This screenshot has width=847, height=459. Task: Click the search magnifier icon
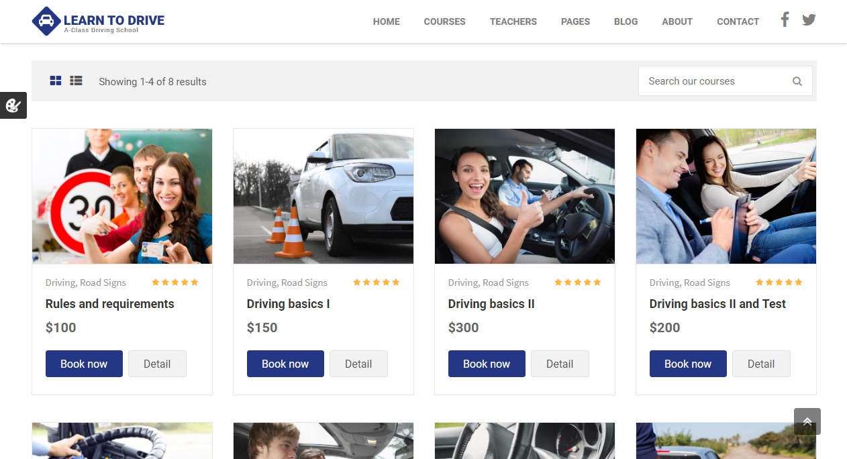(797, 81)
